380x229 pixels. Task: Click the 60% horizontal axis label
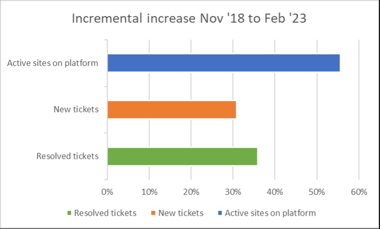coord(359,192)
